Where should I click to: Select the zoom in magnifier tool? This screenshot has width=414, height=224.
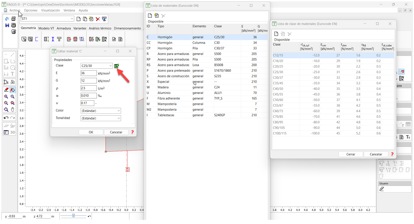6,97
